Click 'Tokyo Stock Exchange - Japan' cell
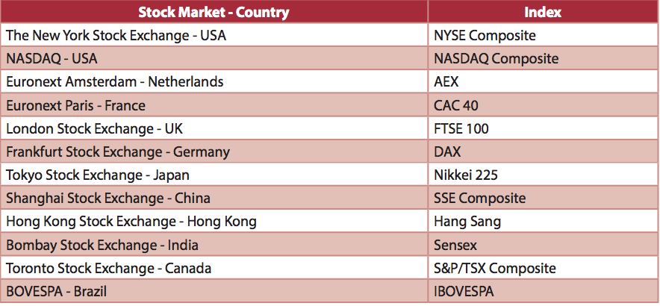This screenshot has width=660, height=306. pos(97,175)
